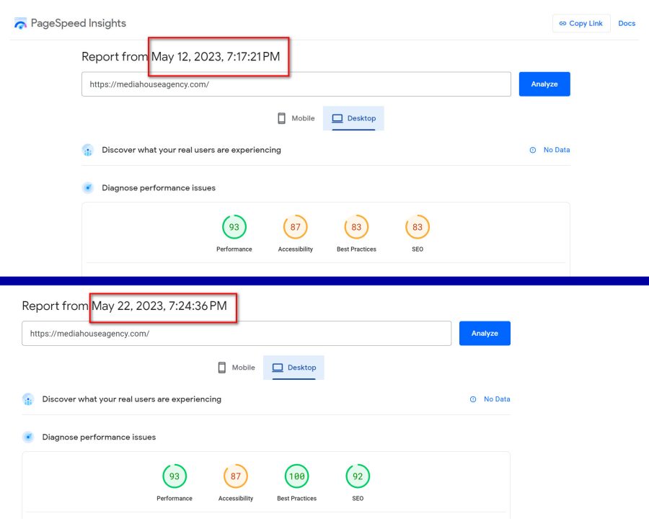649x529 pixels.
Task: Open the Docs link
Action: point(627,24)
